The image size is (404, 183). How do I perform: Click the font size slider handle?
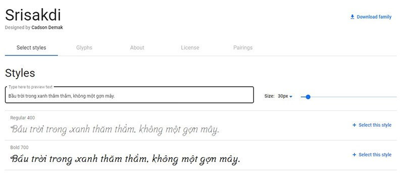[308, 97]
